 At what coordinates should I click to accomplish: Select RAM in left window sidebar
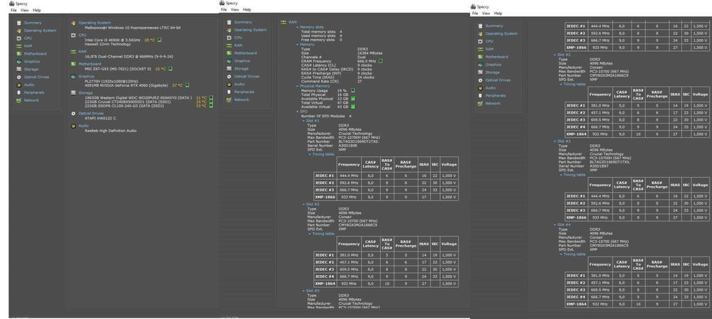(28, 45)
